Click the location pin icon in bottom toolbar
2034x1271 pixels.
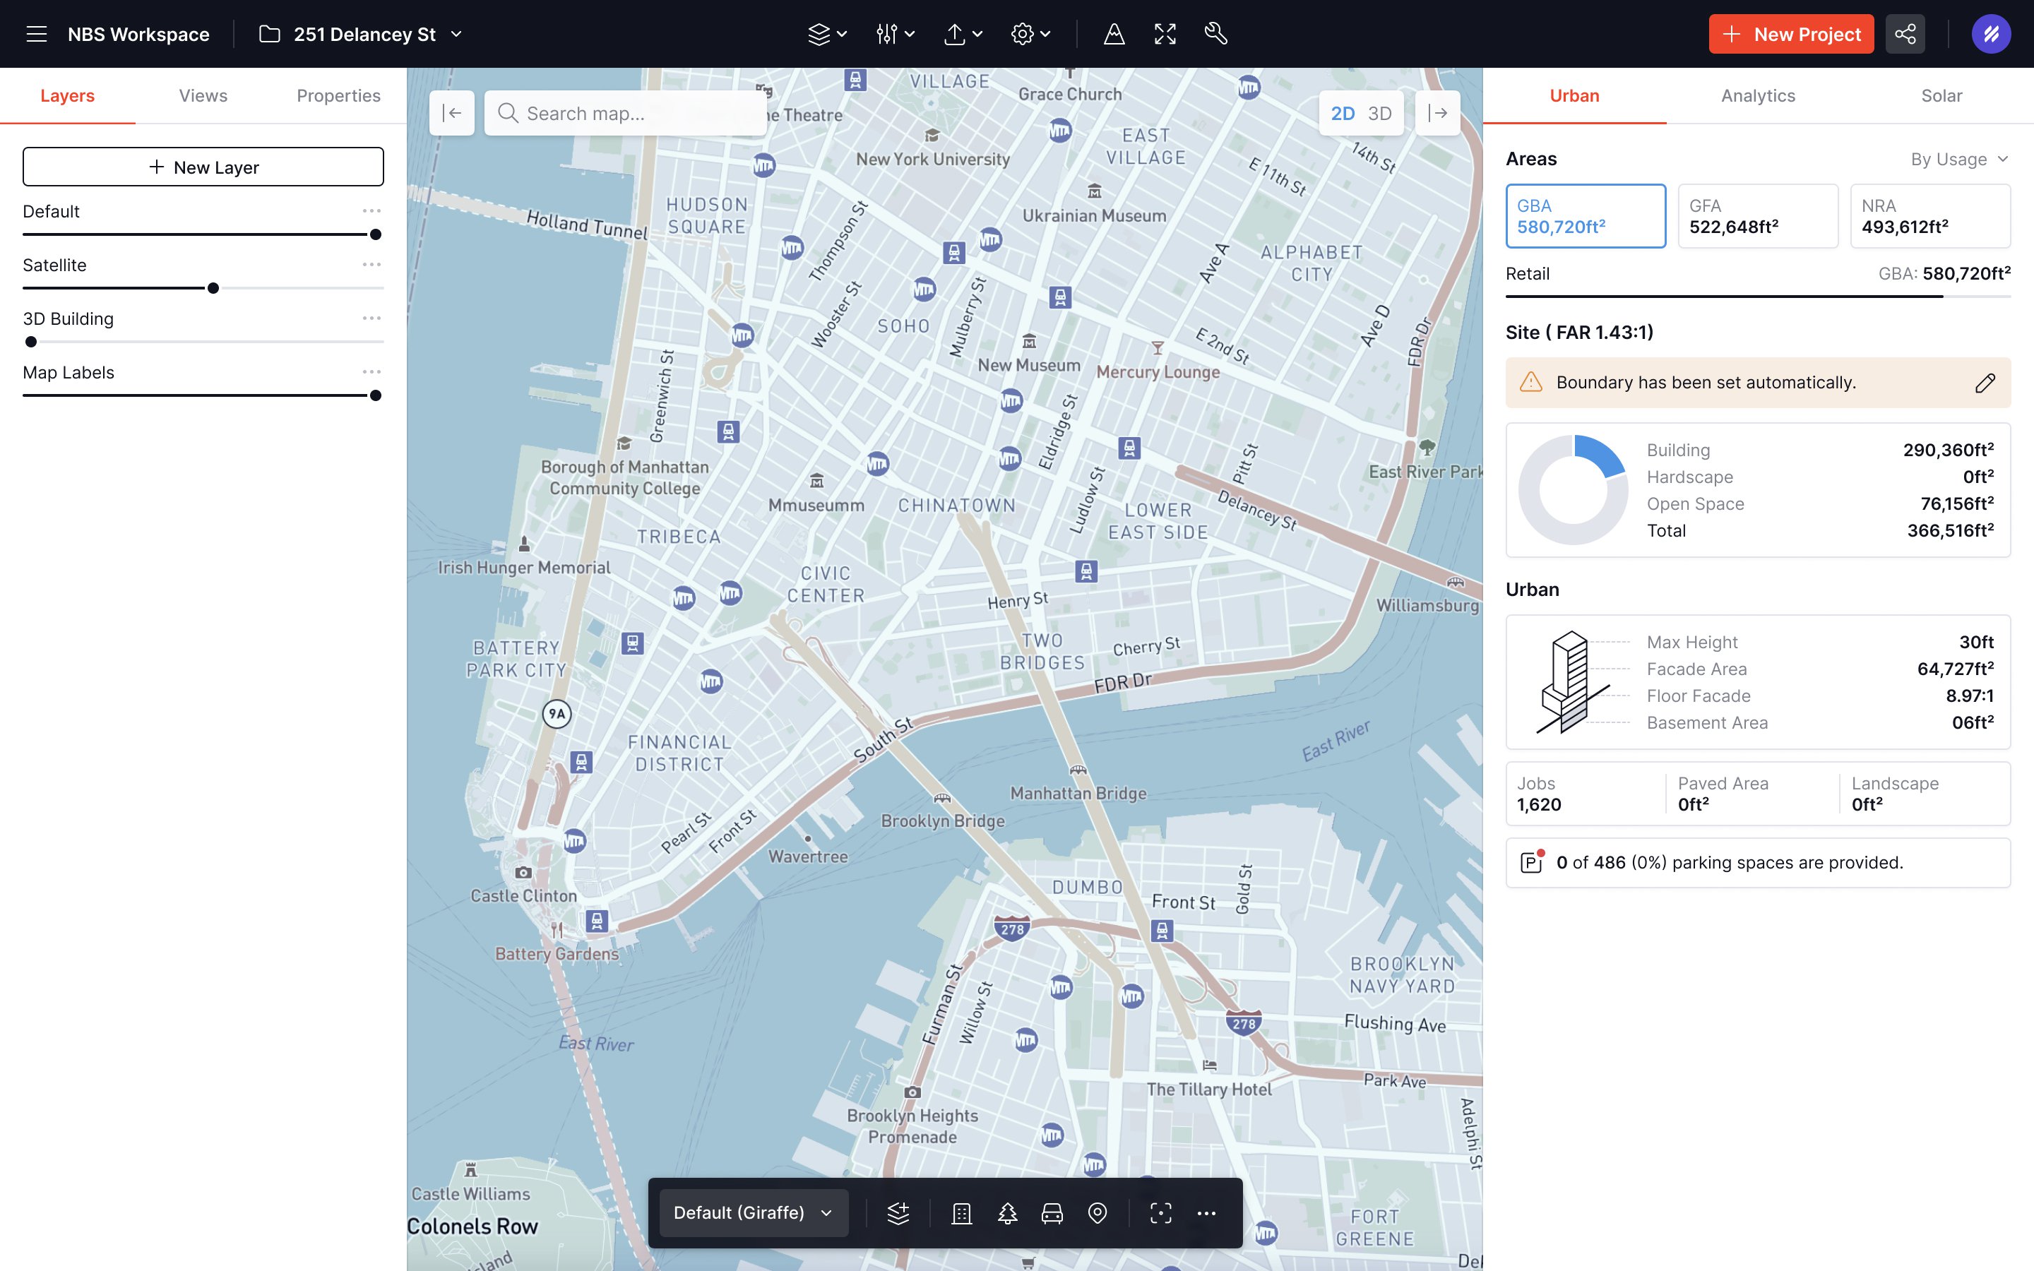pos(1097,1213)
